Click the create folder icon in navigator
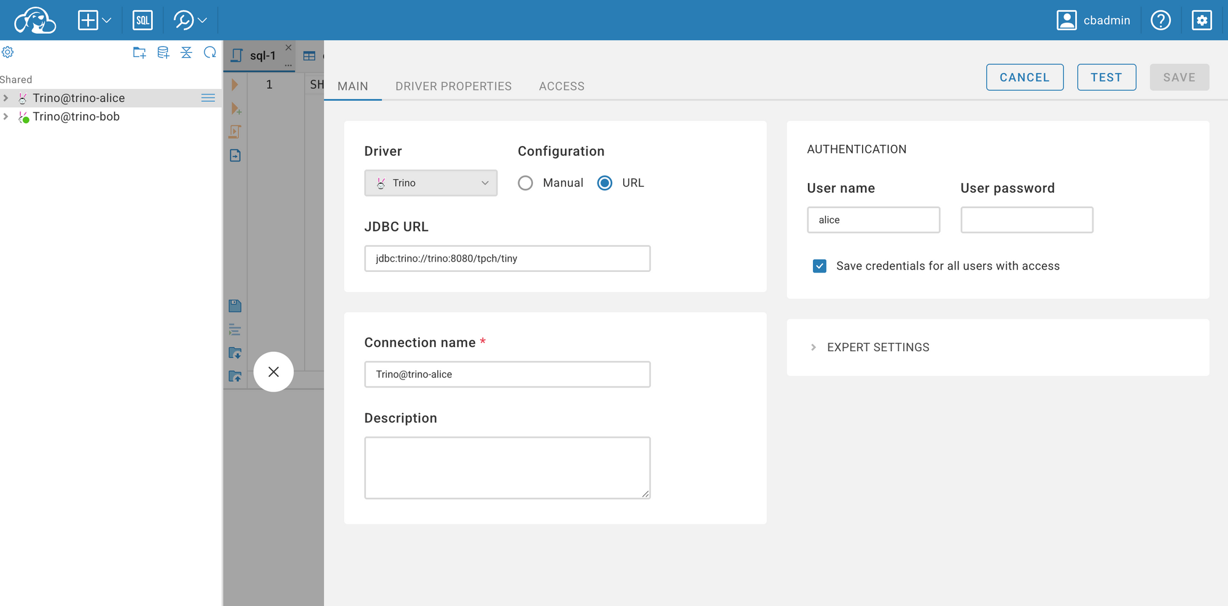Screen dimensions: 1228x606 [139, 53]
